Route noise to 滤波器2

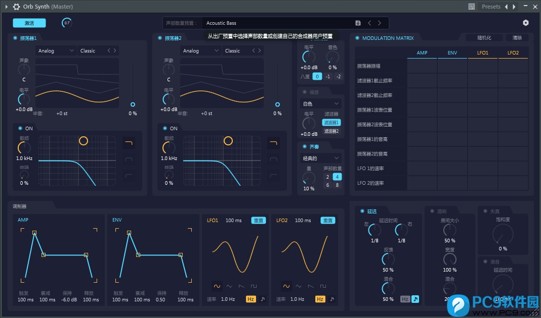click(331, 131)
